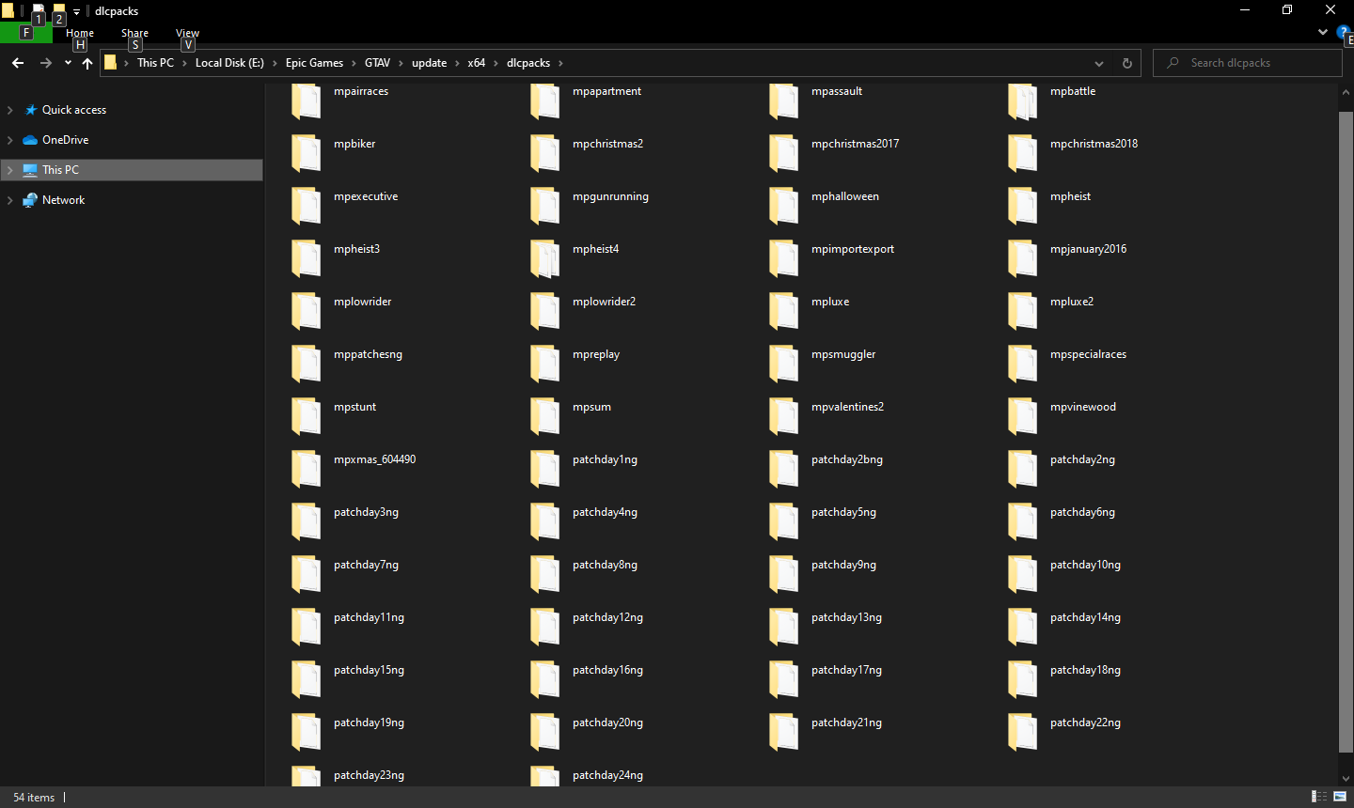Image resolution: width=1354 pixels, height=808 pixels.
Task: Select the mpvalentines2 folder name
Action: point(847,407)
